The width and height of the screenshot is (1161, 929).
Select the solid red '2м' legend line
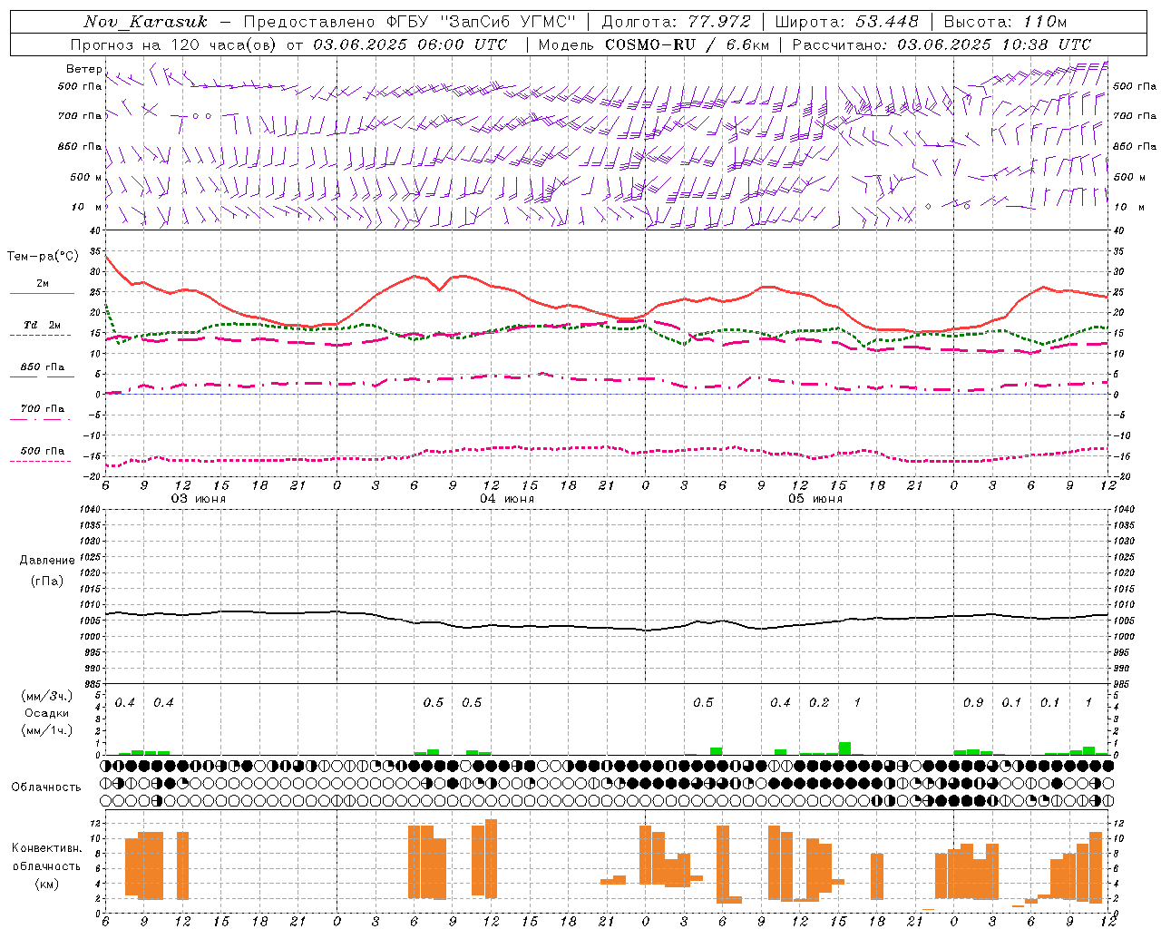42,294
